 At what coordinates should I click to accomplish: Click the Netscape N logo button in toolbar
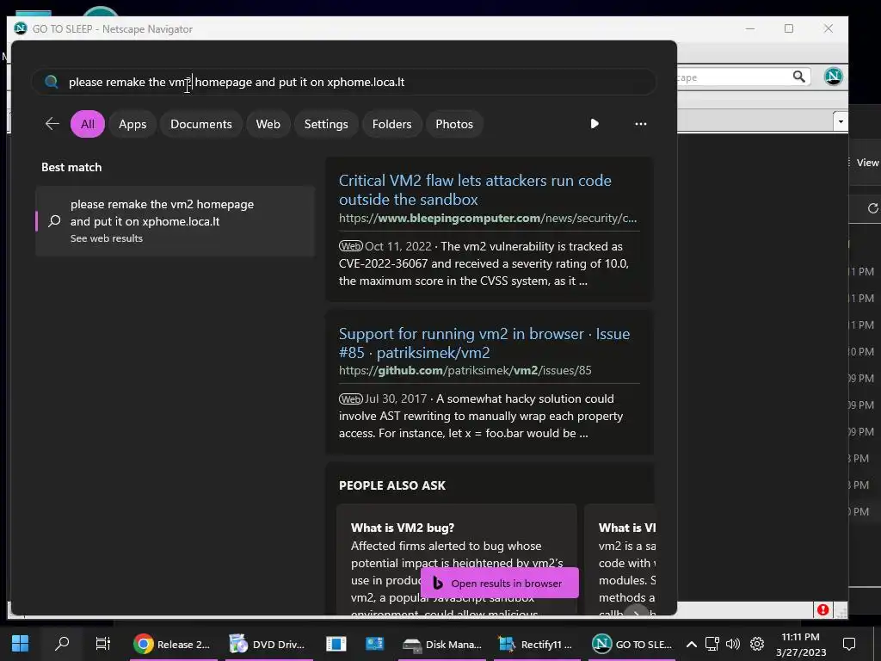point(833,77)
